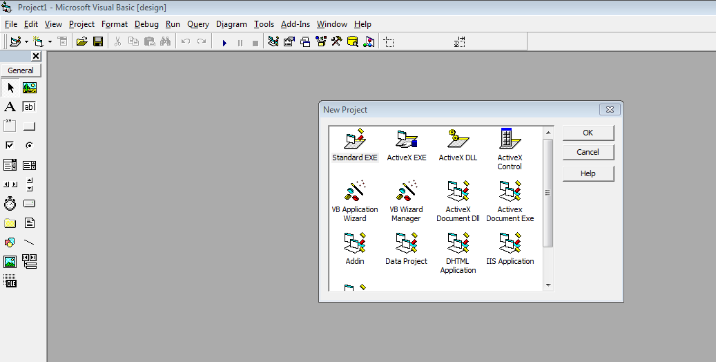Select the DirListBox folder control
This screenshot has width=716, height=362.
coord(10,223)
